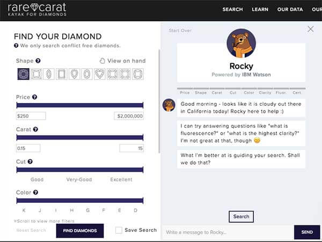This screenshot has width=322, height=242.
Task: Jump to the Cut step in Rocky's progress bar
Action: 233,91
